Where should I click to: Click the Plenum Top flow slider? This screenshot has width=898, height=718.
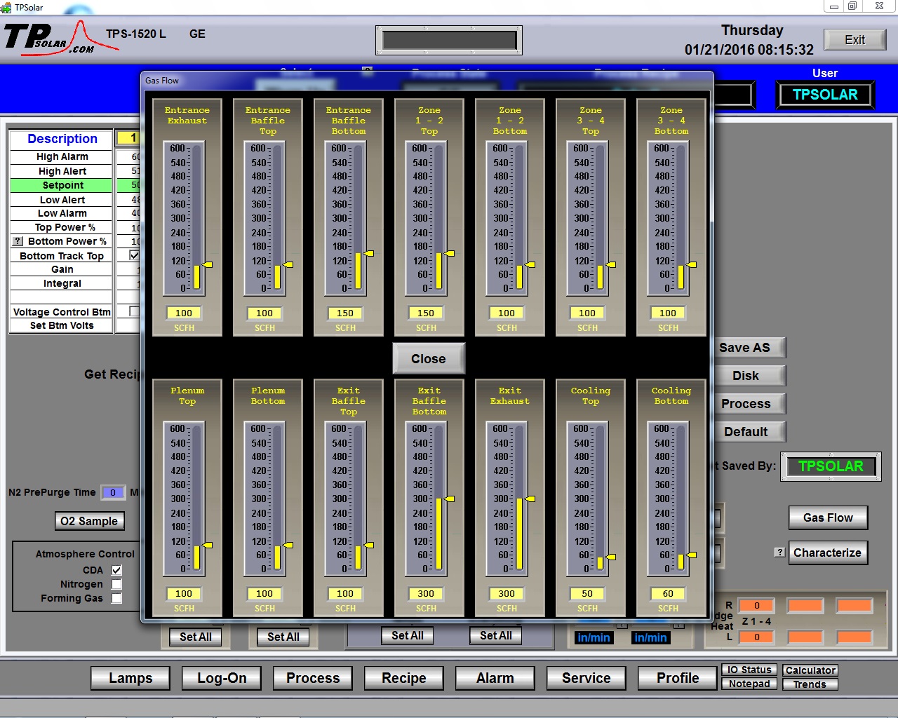click(197, 499)
